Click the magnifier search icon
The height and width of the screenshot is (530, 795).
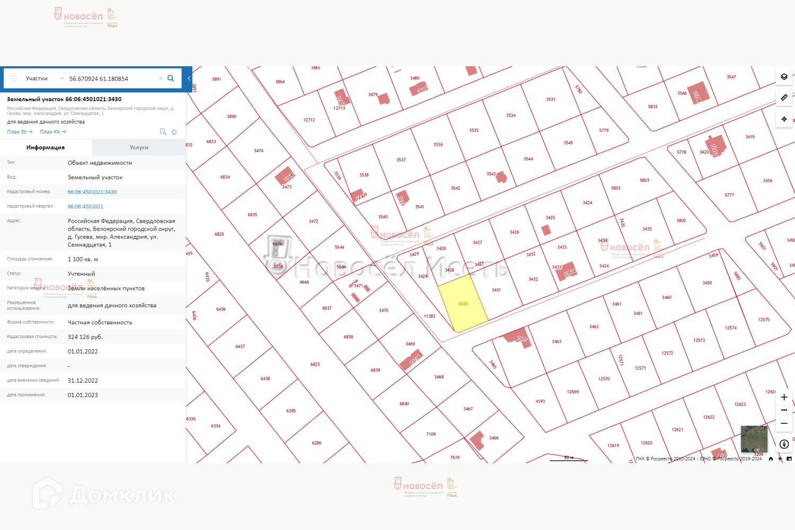point(171,78)
